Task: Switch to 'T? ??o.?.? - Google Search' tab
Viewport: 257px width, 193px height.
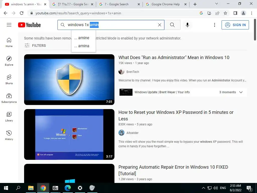Action: 73,4
